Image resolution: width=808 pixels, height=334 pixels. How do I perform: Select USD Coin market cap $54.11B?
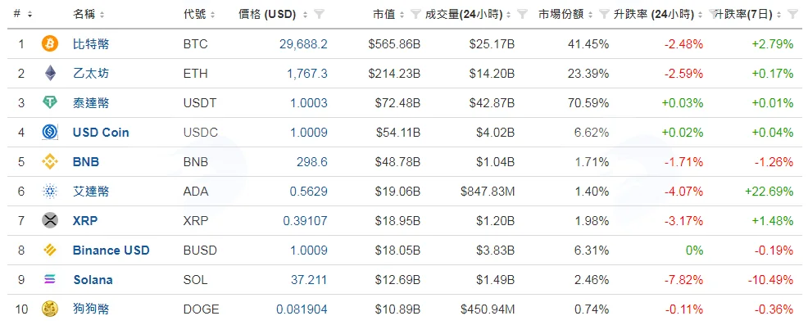(397, 133)
